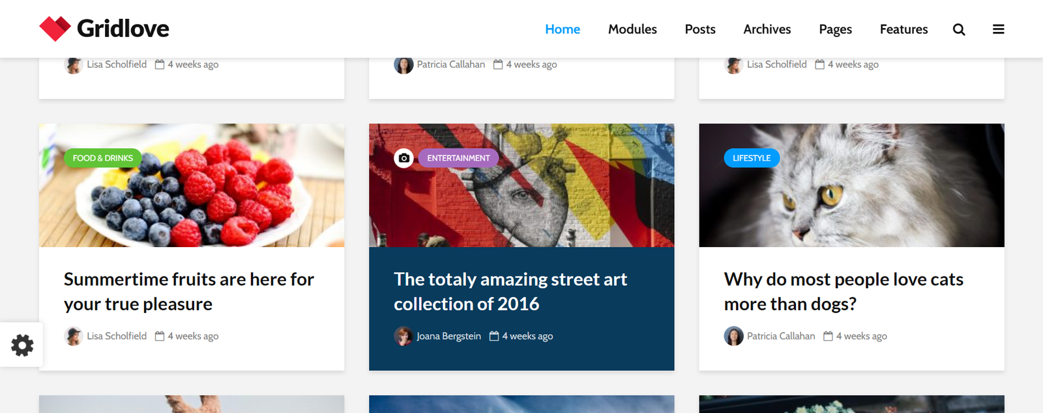This screenshot has width=1043, height=413.
Task: Click the Gridlove red diamond logo
Action: pos(55,29)
